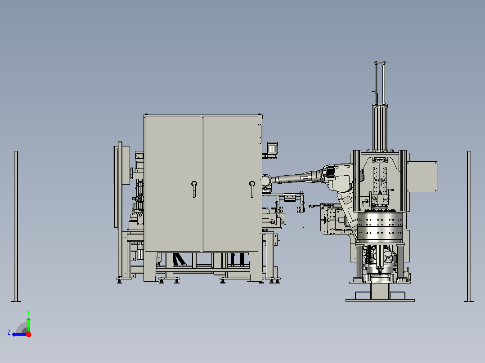Select the left safety fence post
485x363 pixels.
point(16,226)
